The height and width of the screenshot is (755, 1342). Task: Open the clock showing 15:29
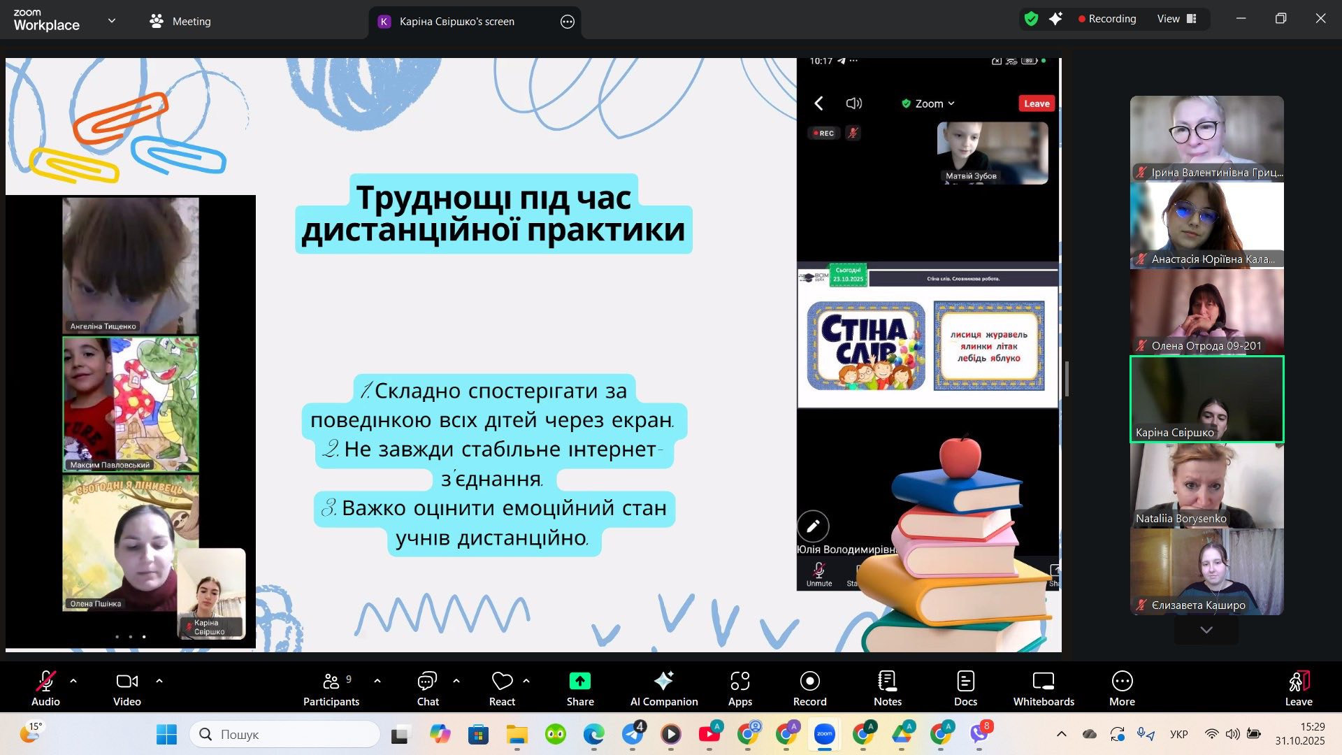1300,735
